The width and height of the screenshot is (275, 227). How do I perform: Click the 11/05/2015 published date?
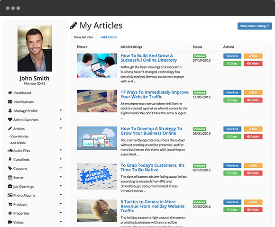[202, 97]
